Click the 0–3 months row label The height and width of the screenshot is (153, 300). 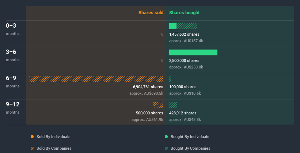point(13,29)
